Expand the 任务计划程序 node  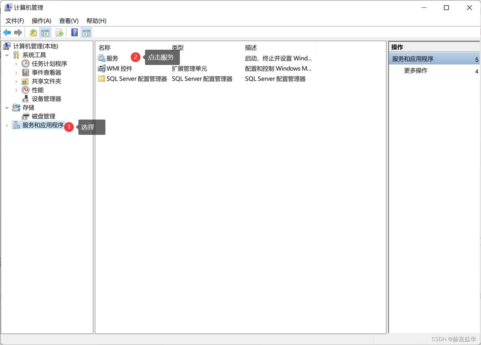click(x=16, y=64)
